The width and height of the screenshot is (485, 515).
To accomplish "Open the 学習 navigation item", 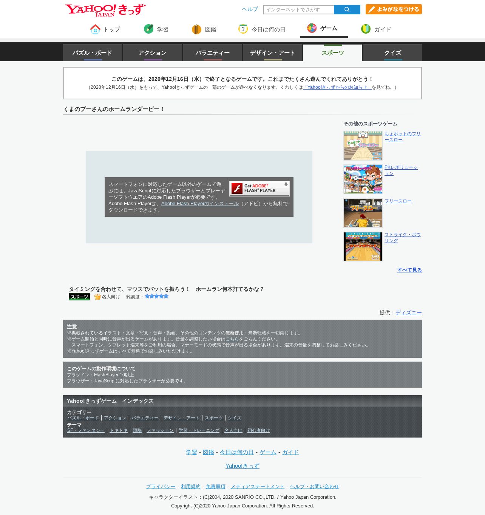I will (156, 29).
